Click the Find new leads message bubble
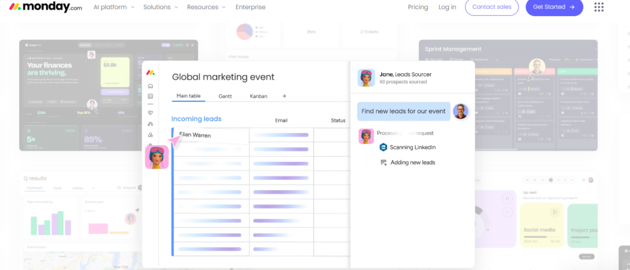Screen dimensions: 630x270 [x=404, y=111]
